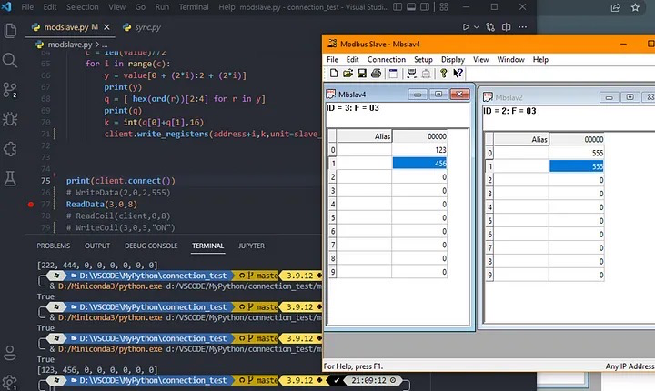Click New document in Modbus Slave toolbar
Image resolution: width=655 pixels, height=391 pixels.
tap(334, 74)
